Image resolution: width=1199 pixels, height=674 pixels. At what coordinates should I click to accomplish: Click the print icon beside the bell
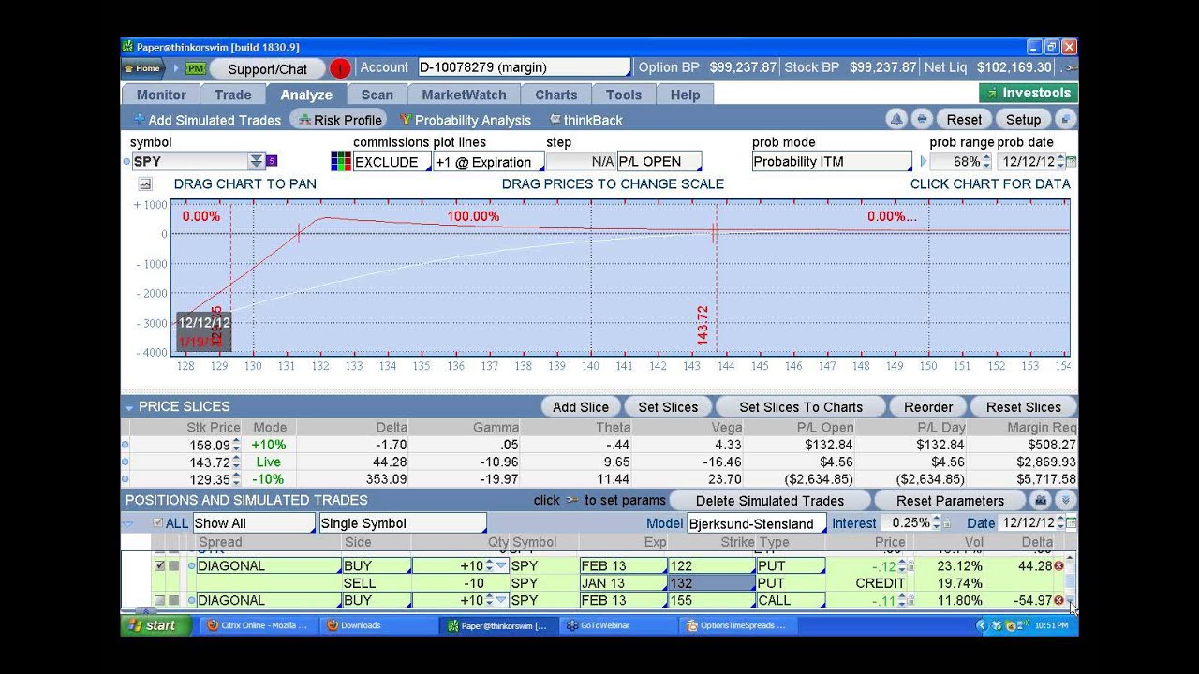point(922,119)
